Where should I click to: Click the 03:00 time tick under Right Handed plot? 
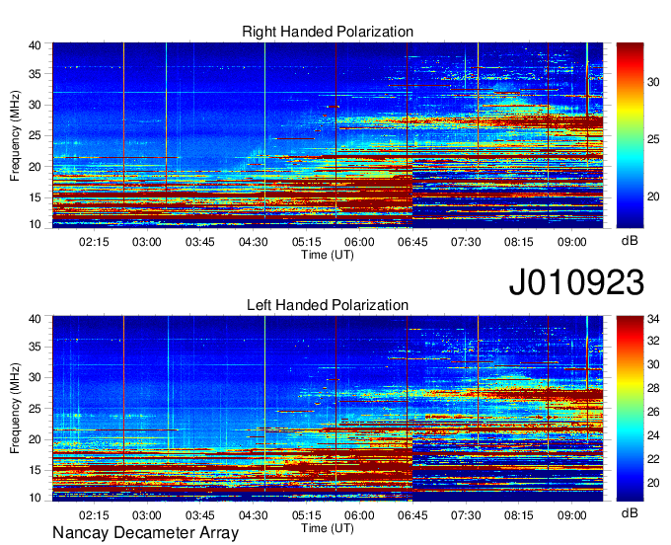click(147, 242)
